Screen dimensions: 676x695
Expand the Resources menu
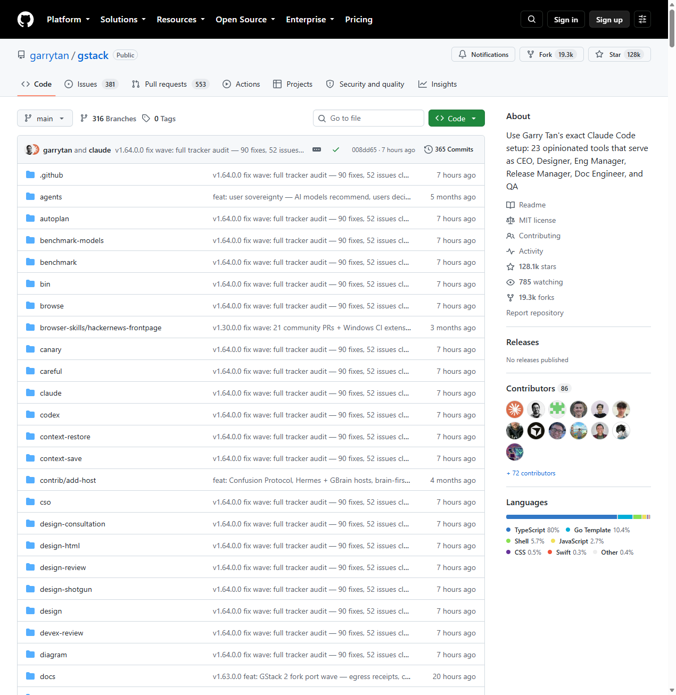click(x=180, y=19)
